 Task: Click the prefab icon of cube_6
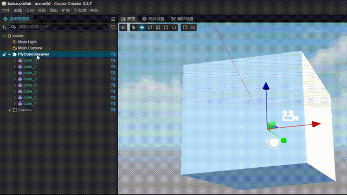tap(20, 97)
